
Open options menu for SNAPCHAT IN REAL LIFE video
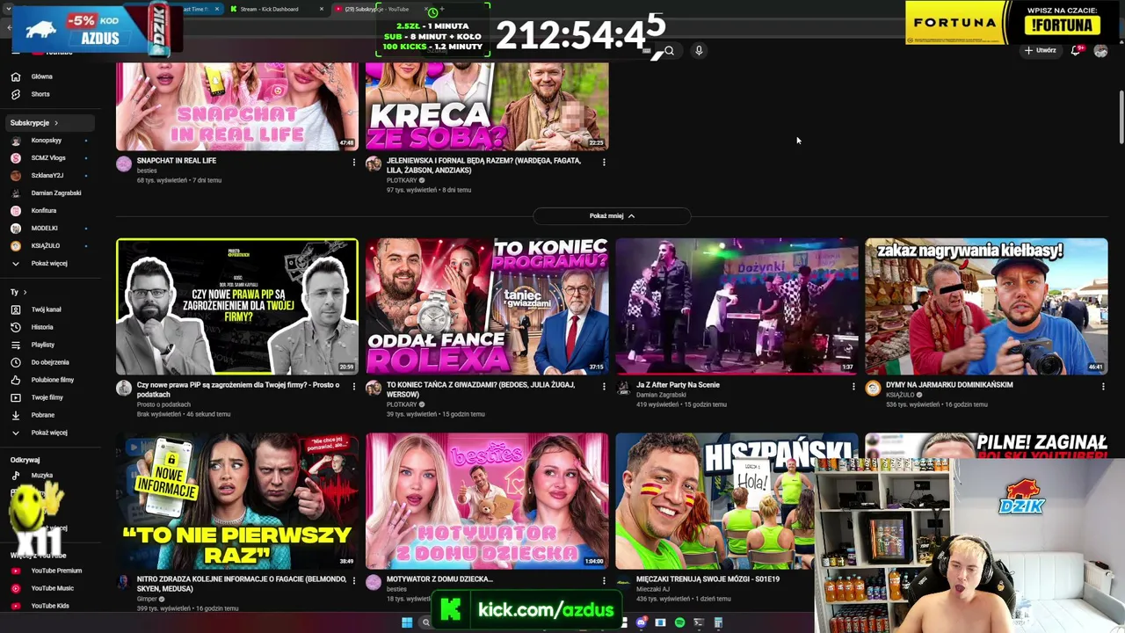coord(354,162)
